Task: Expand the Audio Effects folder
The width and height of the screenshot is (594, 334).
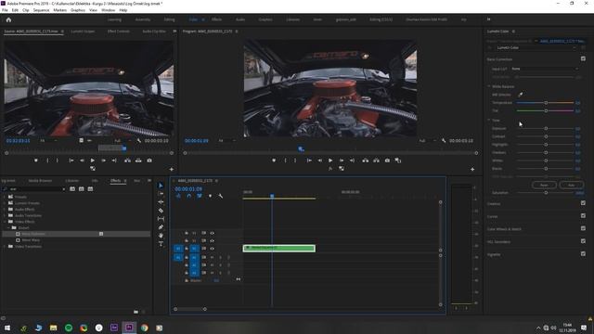Action: click(5, 209)
